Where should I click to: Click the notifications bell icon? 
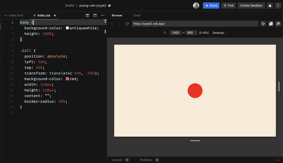pos(270,5)
